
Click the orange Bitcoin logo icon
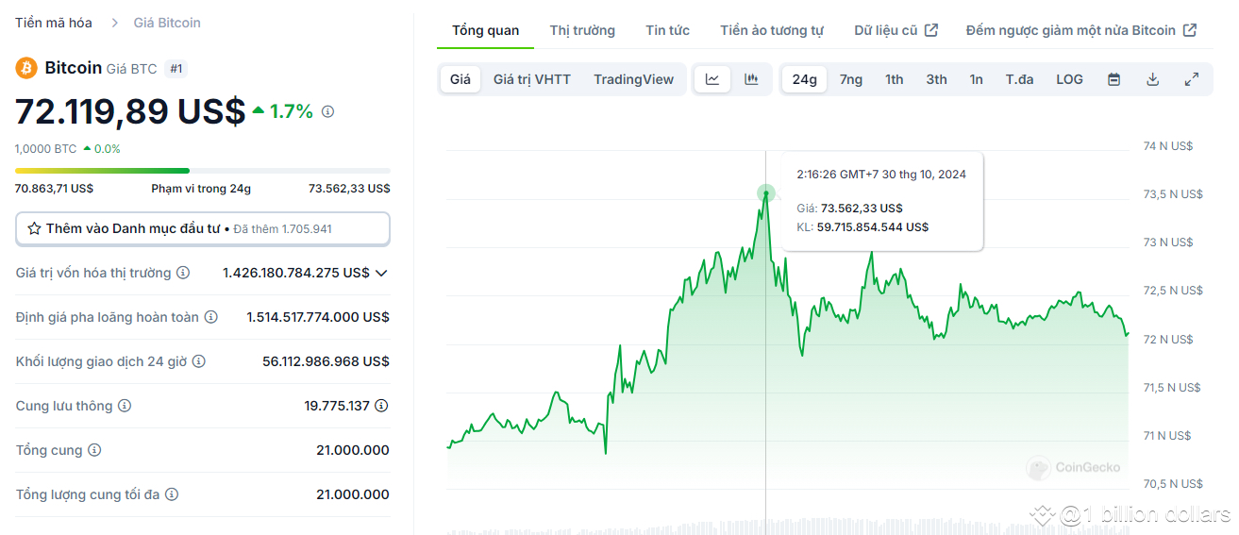point(25,68)
